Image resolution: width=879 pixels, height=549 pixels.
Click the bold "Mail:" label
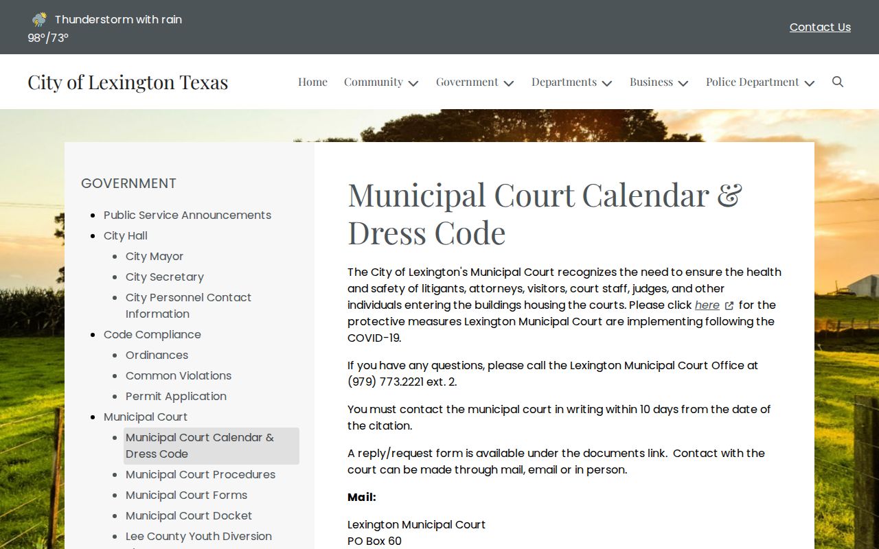pos(362,497)
